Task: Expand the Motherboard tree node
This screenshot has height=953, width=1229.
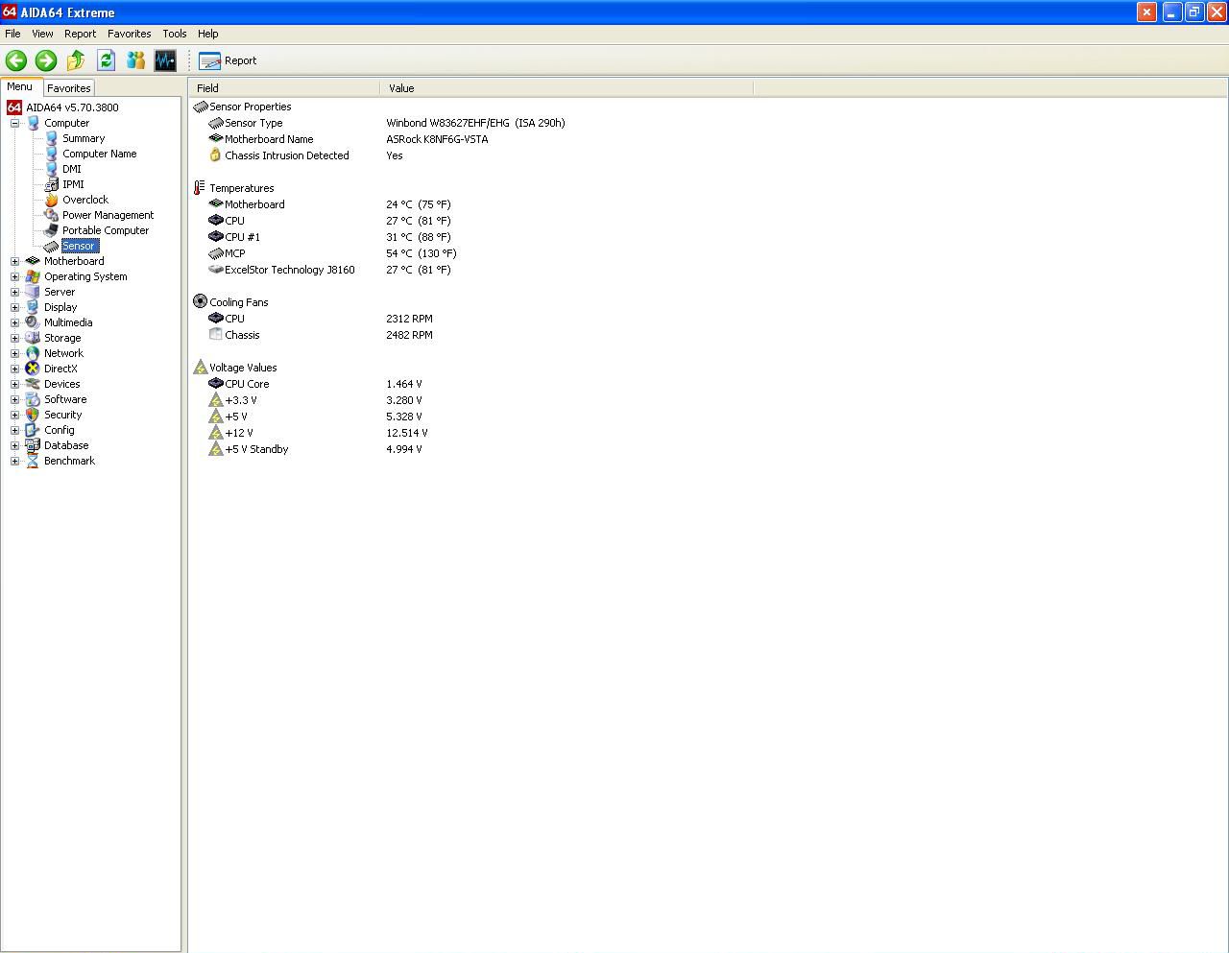Action: click(14, 261)
